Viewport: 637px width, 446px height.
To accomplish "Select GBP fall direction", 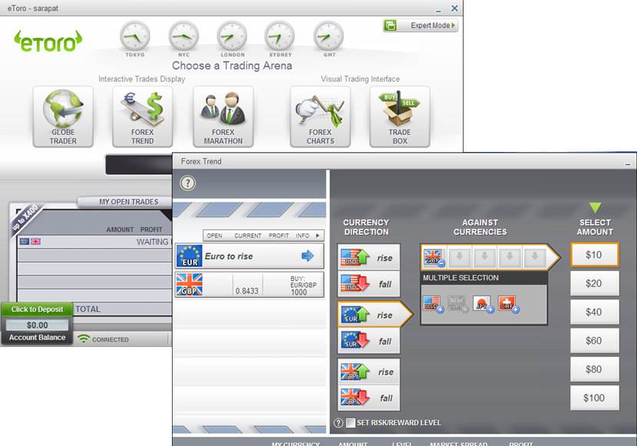I will pos(368,398).
